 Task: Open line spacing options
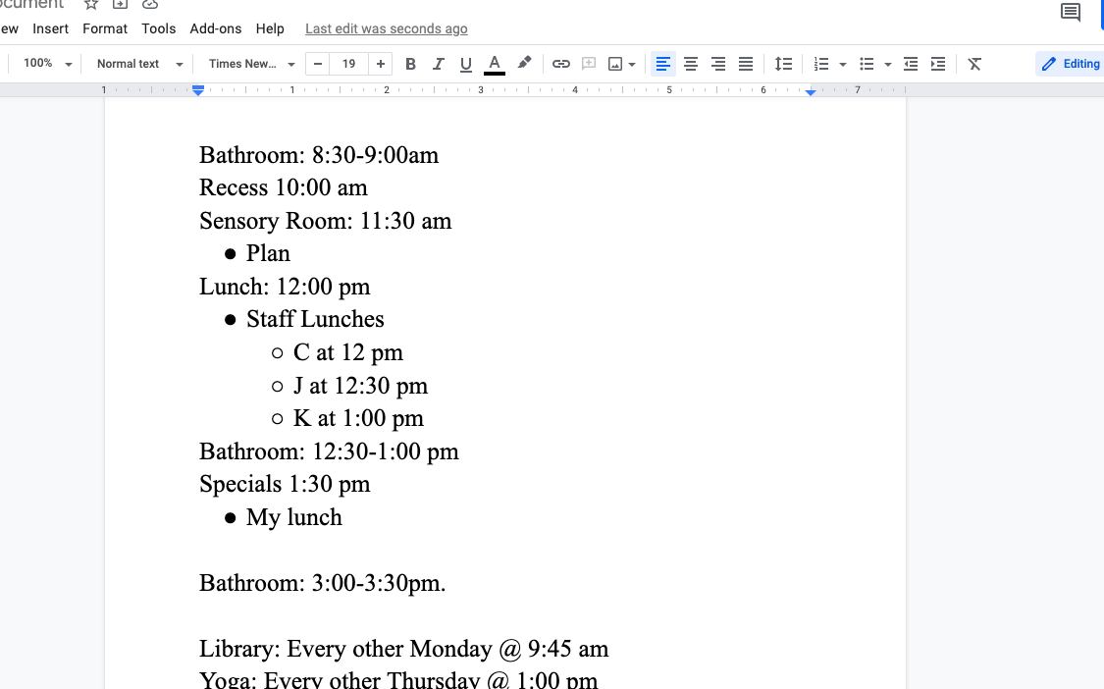[783, 63]
